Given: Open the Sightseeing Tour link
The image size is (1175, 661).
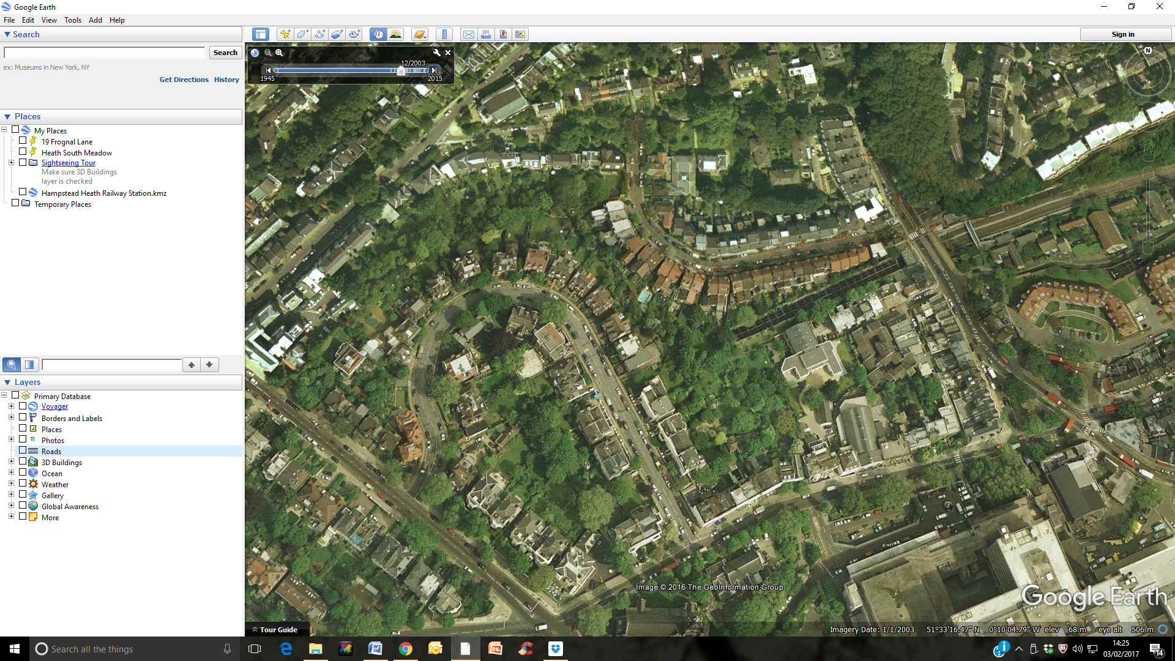Looking at the screenshot, I should [x=69, y=163].
